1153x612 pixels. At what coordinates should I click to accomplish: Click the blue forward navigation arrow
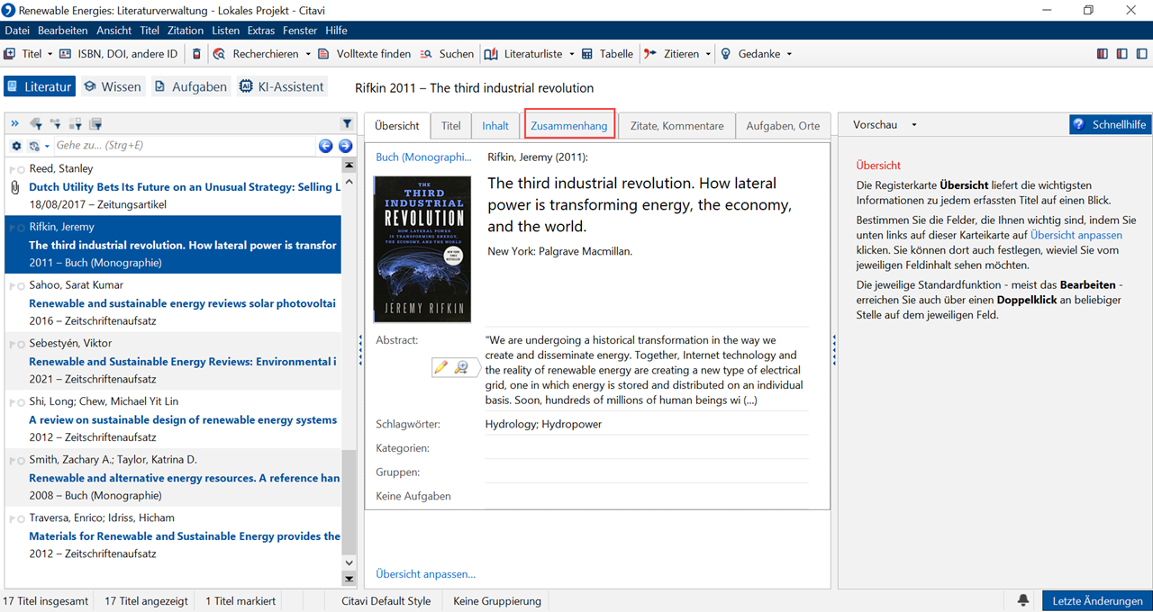tap(345, 146)
